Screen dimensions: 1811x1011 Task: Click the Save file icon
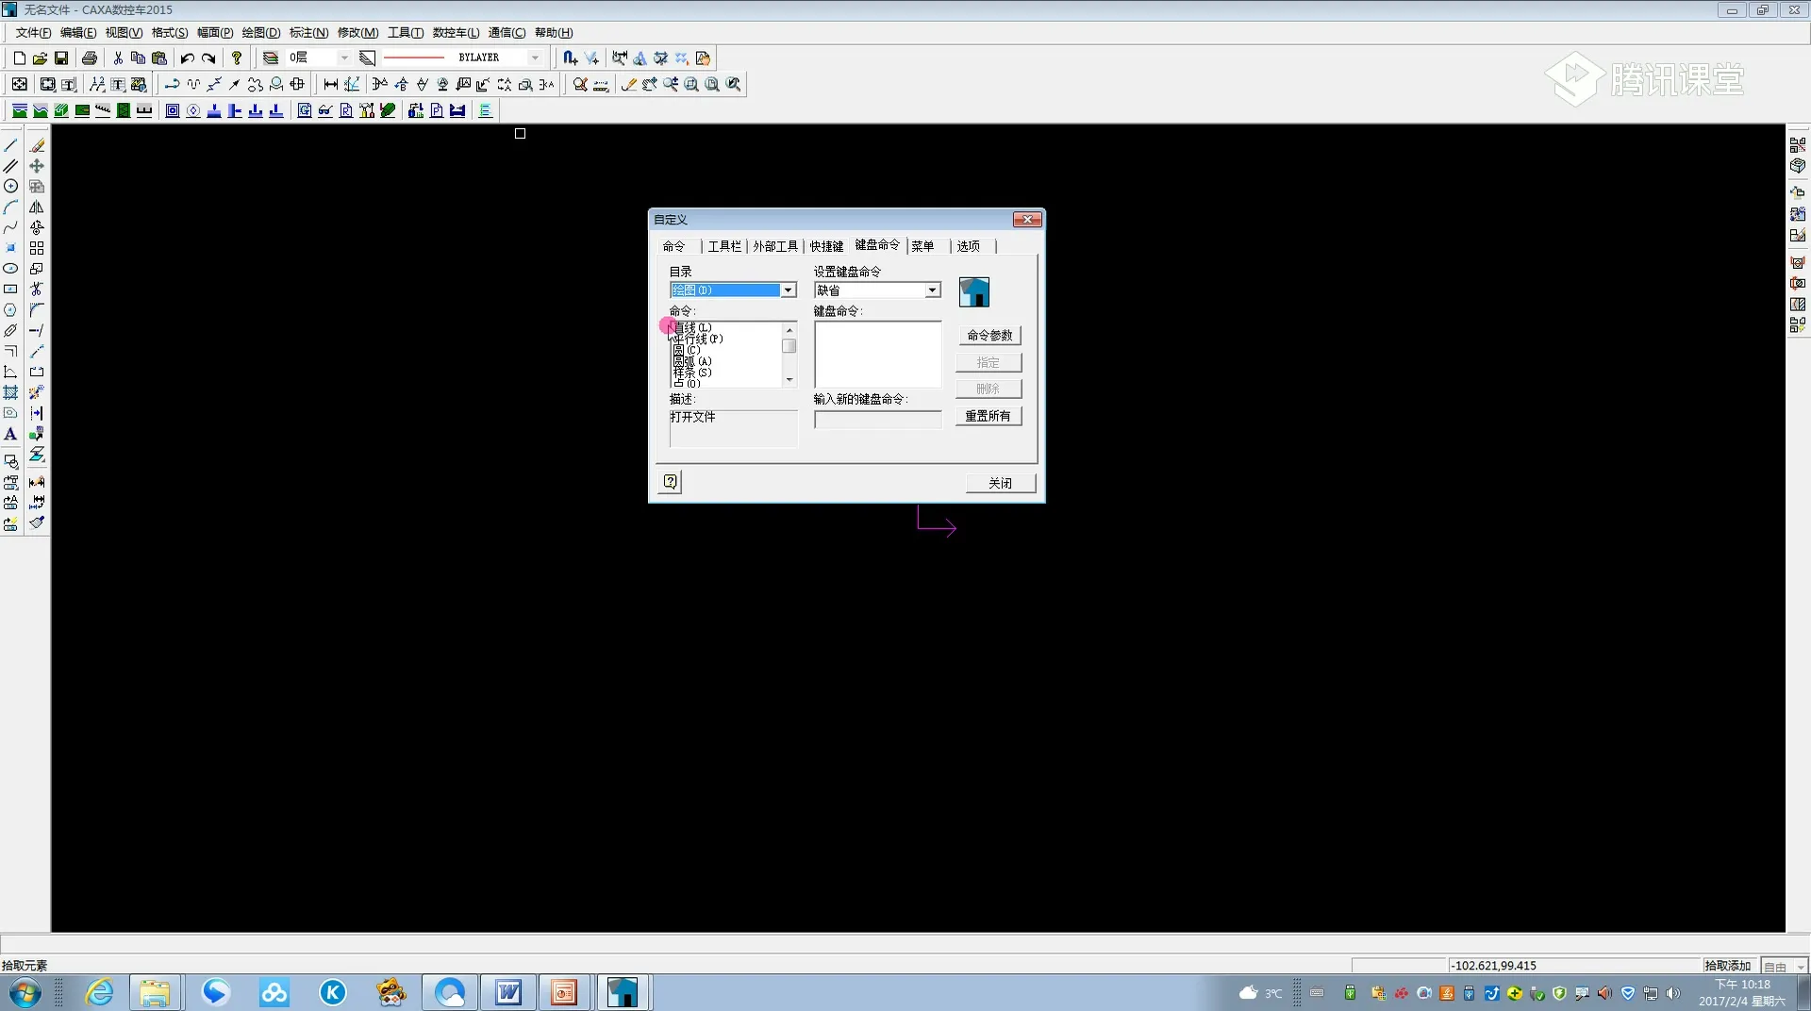(61, 58)
